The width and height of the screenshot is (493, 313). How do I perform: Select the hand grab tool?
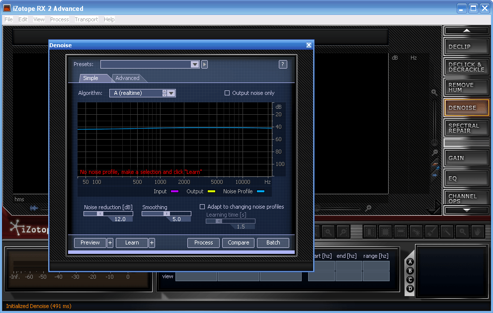point(478,232)
